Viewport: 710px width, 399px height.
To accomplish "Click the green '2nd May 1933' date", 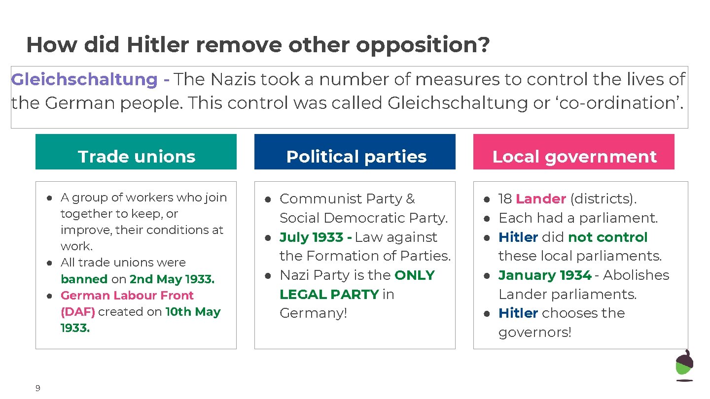I will click(172, 279).
